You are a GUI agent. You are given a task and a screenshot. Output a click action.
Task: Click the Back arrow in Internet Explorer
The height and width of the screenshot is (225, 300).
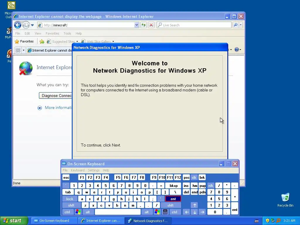click(x=18, y=25)
